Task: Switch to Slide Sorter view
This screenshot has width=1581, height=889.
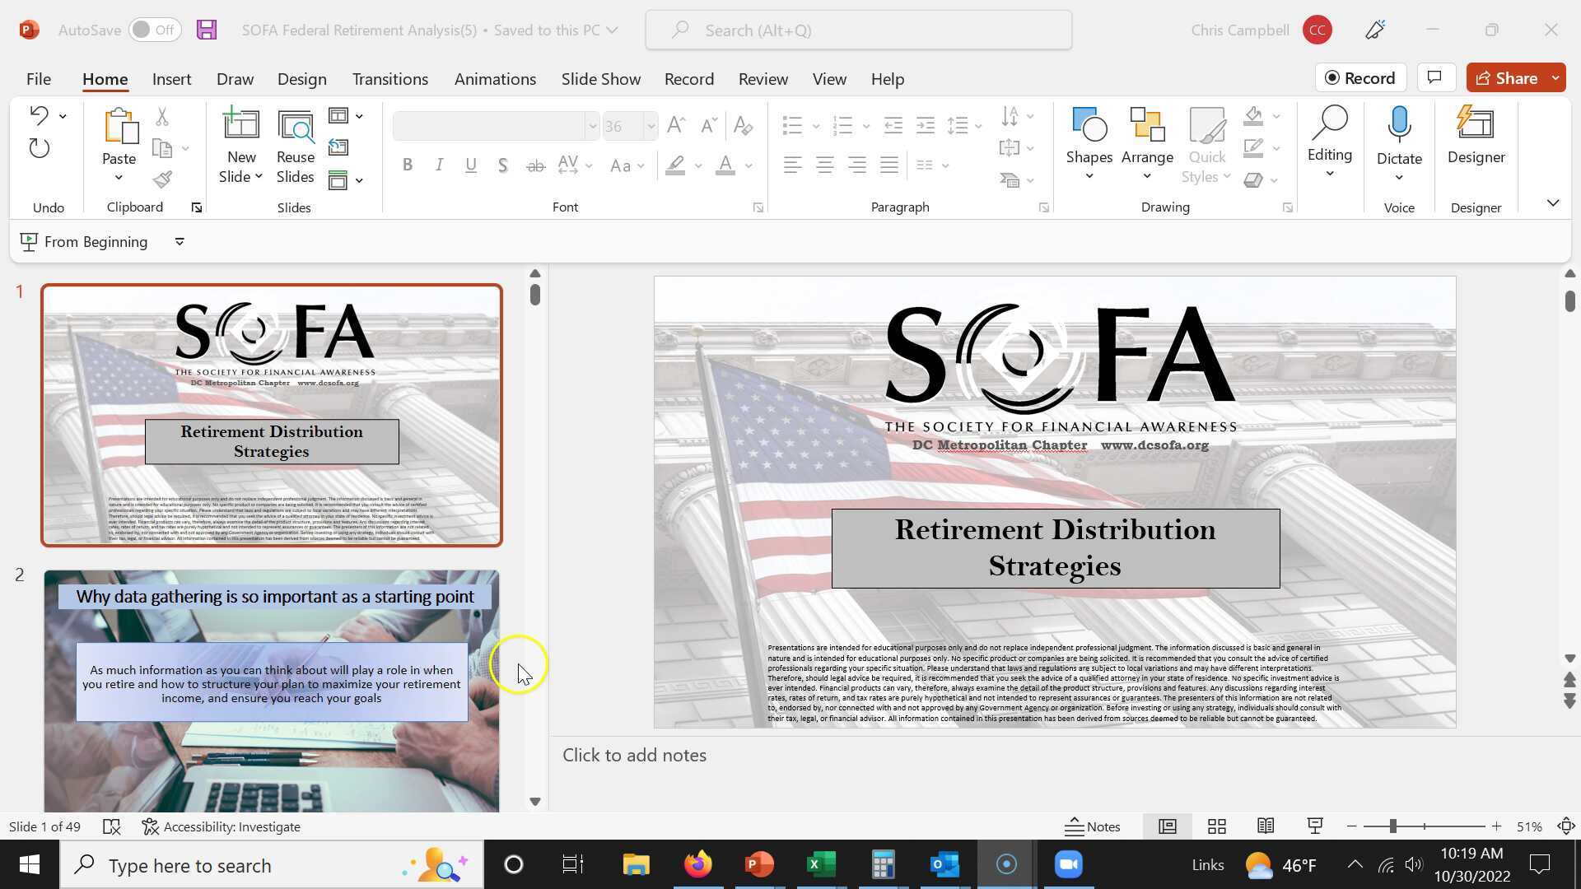Action: [1216, 826]
